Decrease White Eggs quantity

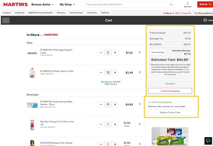101,53
